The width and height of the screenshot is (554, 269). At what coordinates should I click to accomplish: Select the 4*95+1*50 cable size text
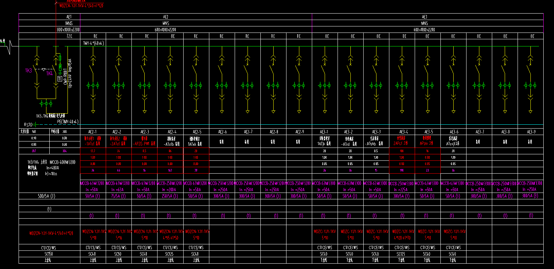pos(170,238)
